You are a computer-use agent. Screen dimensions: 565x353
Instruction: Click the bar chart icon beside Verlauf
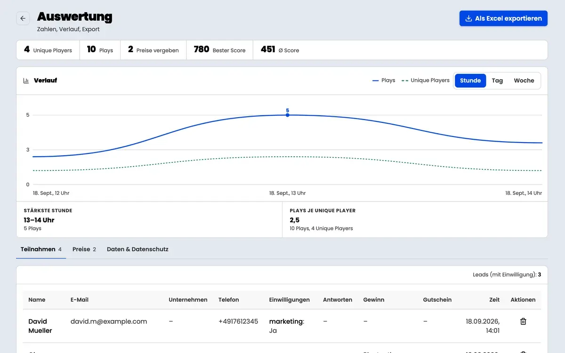[26, 80]
